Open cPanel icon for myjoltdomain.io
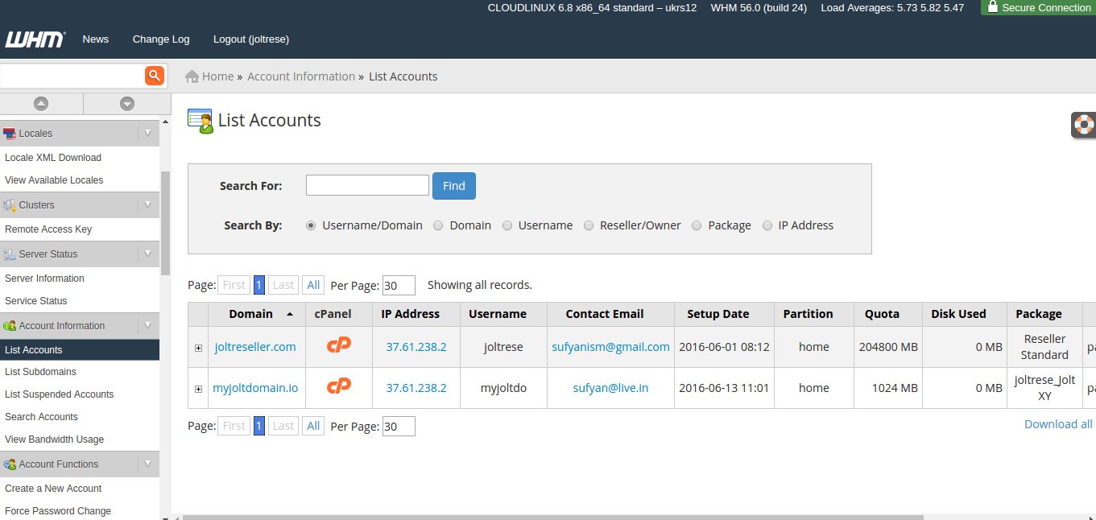The image size is (1096, 520). point(338,387)
